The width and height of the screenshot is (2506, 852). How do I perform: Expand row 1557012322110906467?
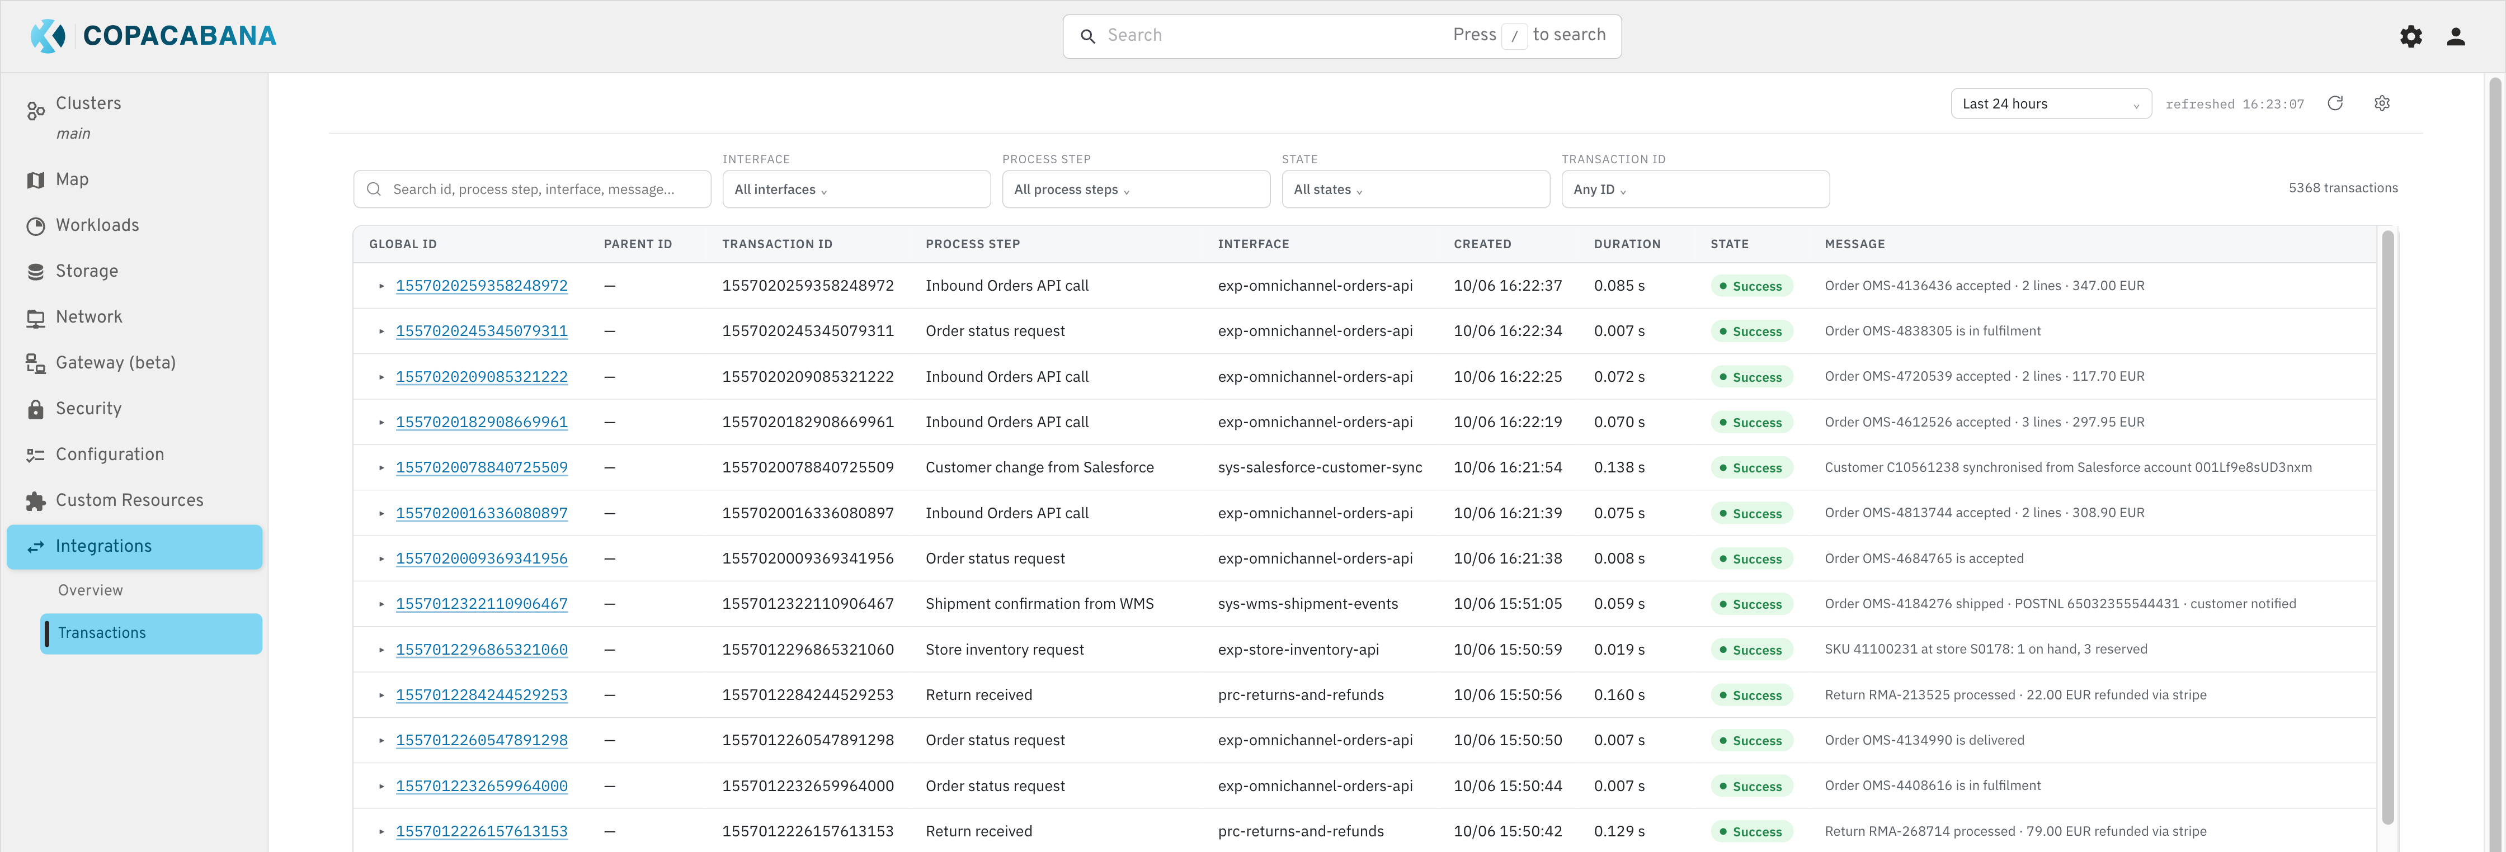pyautogui.click(x=381, y=604)
